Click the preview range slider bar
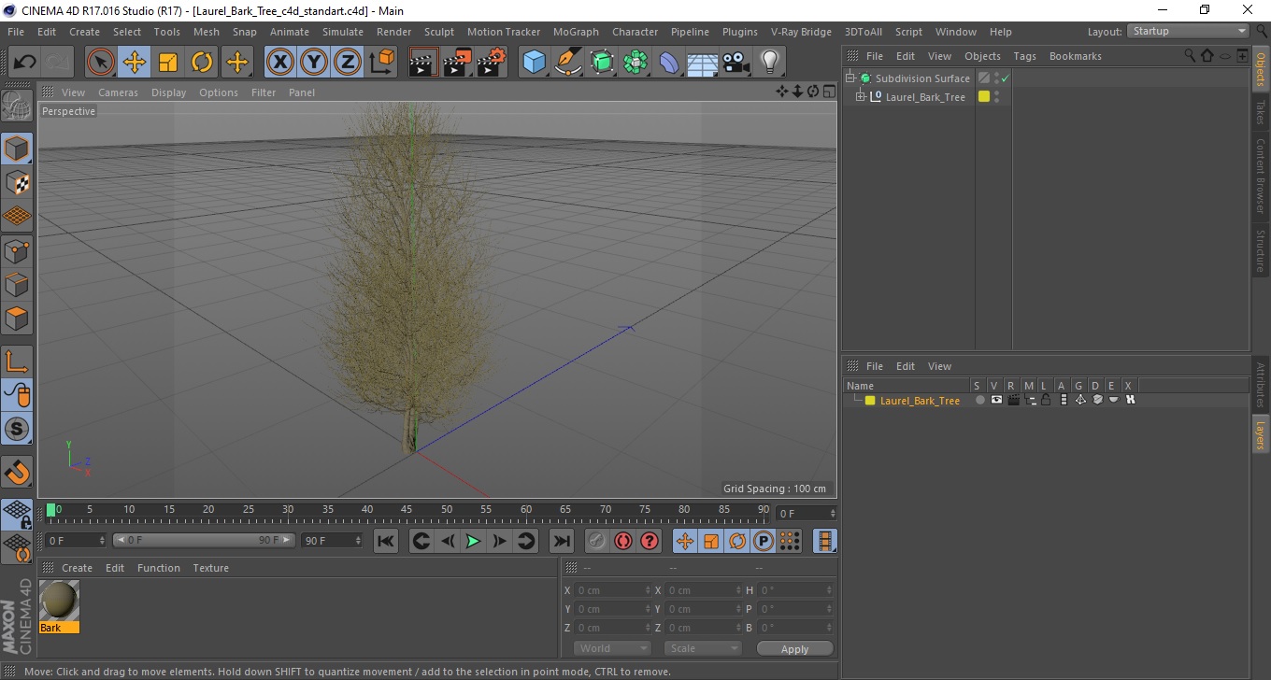The width and height of the screenshot is (1271, 680). pos(204,541)
